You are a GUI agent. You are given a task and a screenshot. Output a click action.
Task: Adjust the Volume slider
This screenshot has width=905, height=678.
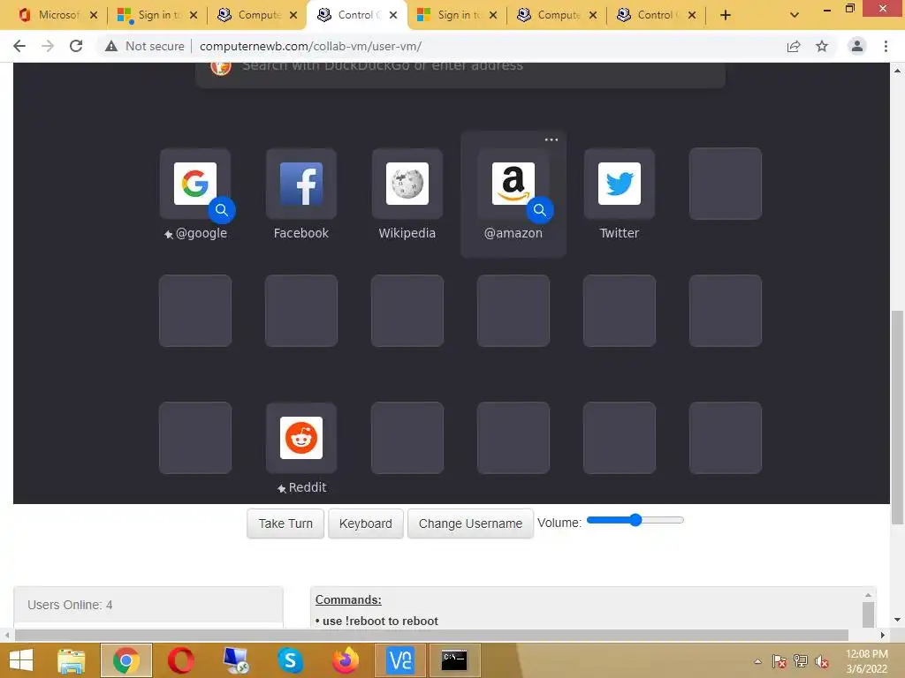(x=635, y=520)
